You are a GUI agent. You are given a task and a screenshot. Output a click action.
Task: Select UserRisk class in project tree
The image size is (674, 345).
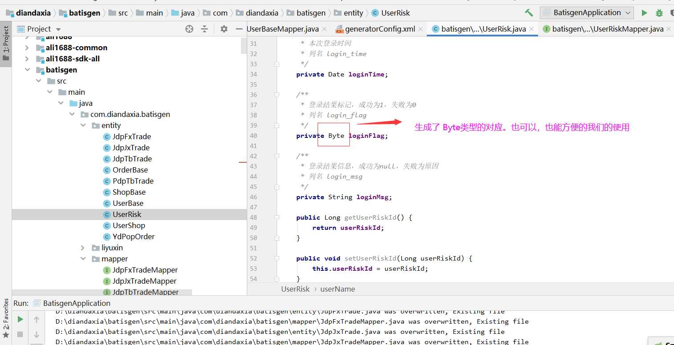tap(127, 214)
